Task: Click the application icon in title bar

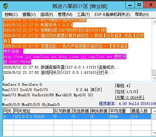Action: pos(6,6)
